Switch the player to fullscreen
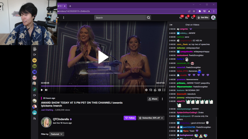248x139 pixels. [164, 90]
